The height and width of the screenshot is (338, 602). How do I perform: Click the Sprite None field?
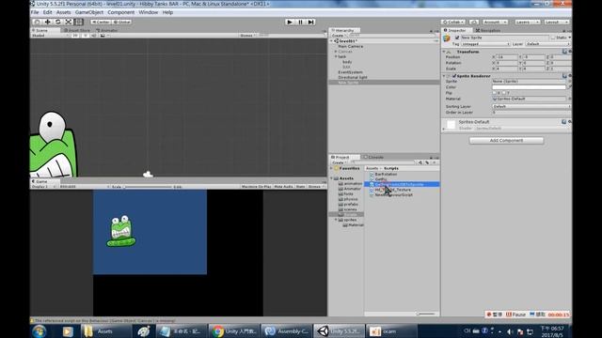pyautogui.click(x=529, y=82)
